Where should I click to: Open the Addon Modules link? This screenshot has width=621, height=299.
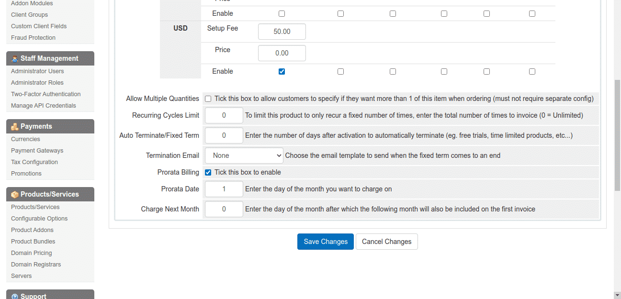click(32, 3)
